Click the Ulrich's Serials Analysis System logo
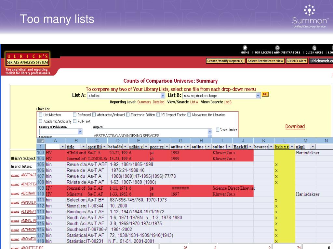Screen dimensions: 333x249 (27, 59)
